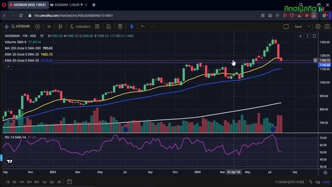332x187 pixels.
Task: Set range to 1yr
Action: 44,182
